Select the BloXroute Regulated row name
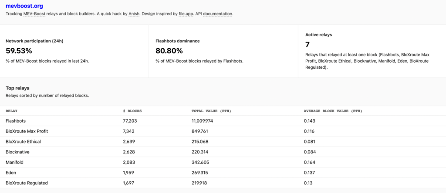 pos(27,183)
